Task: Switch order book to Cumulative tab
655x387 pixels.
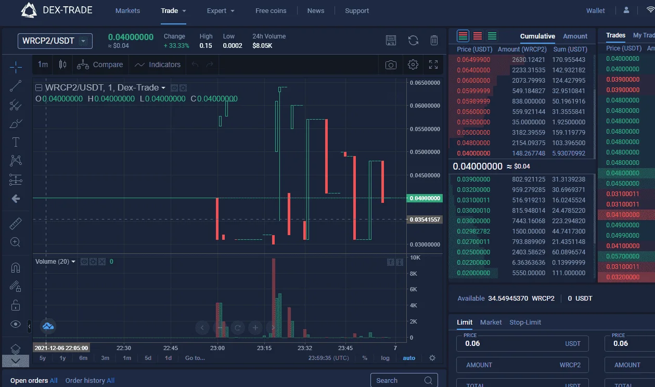Action: point(537,36)
